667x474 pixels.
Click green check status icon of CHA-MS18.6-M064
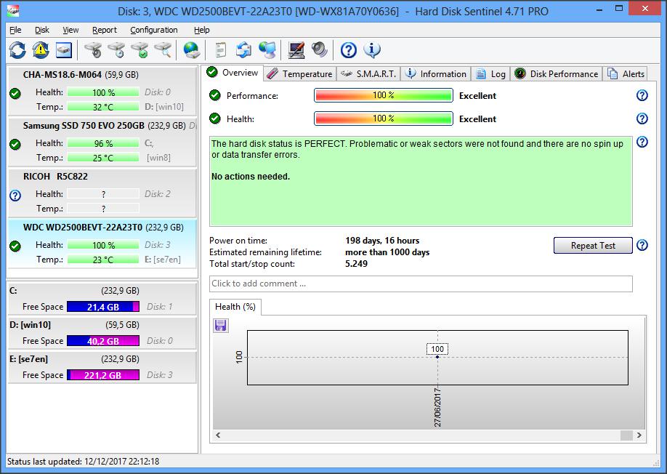tap(15, 94)
